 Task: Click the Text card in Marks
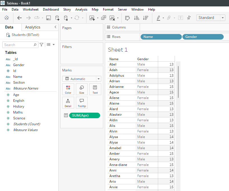pyautogui.click(x=95, y=89)
